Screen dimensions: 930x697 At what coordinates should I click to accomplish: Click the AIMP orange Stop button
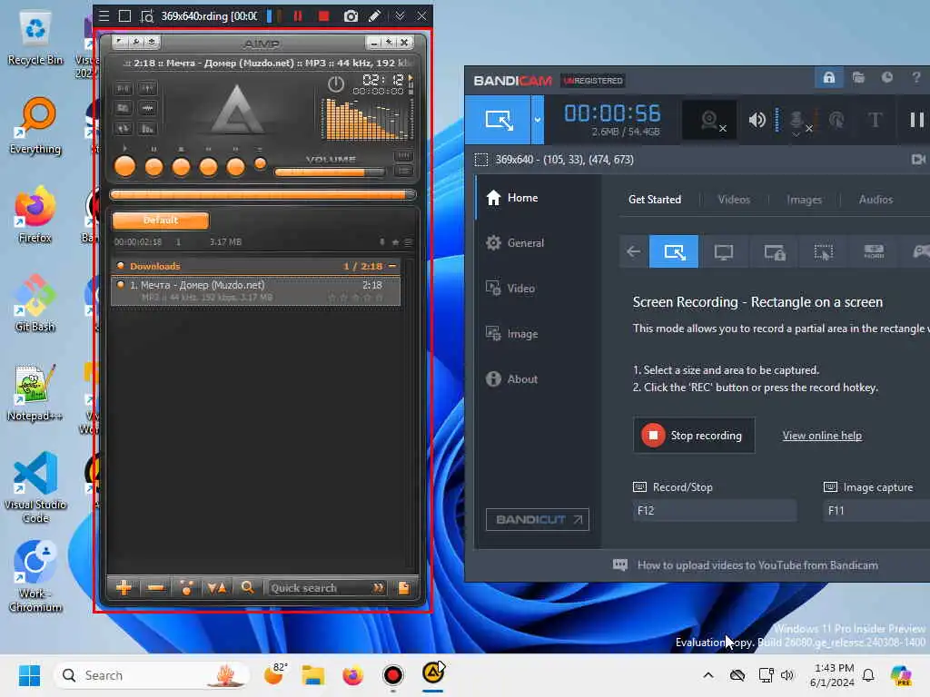coord(181,167)
